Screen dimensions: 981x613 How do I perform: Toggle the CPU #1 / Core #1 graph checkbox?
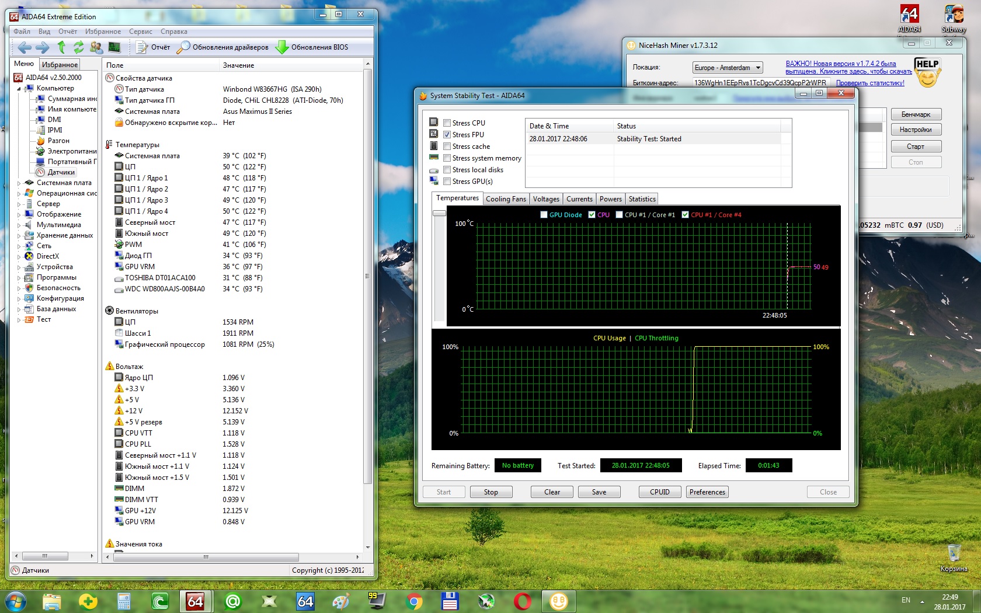[x=619, y=215]
